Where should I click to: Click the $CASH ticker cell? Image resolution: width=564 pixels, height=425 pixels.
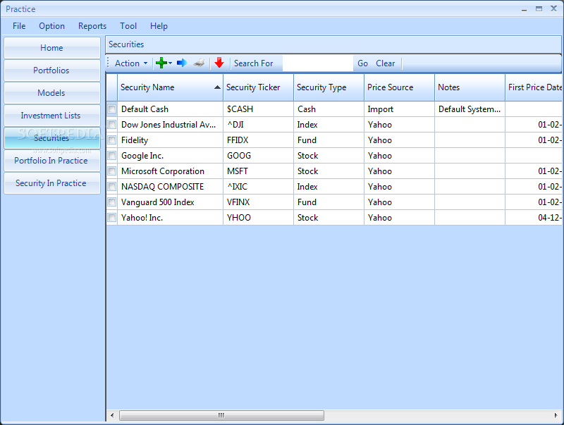258,109
